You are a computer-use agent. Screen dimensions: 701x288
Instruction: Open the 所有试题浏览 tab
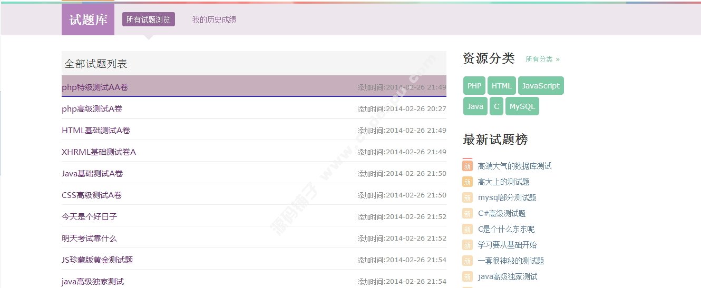(x=149, y=19)
